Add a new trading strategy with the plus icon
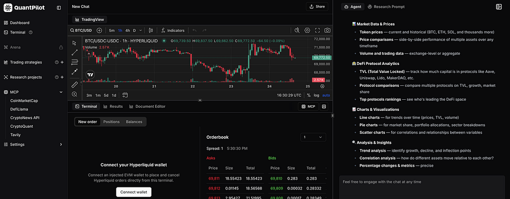Viewport: 510px width, 199px height. coord(62,62)
